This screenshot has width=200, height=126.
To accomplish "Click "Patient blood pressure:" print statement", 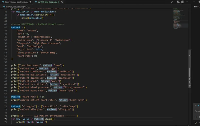I will point(49,88).
